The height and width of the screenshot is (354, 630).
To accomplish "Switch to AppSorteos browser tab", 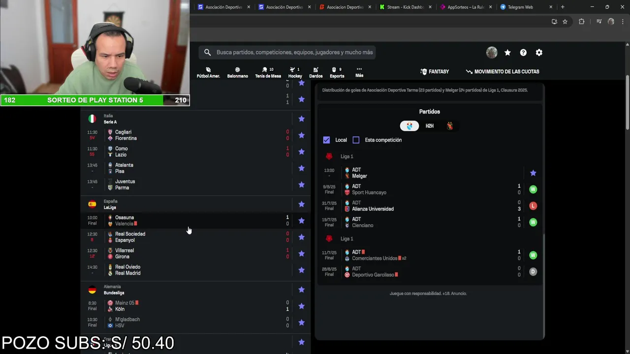I will (466, 7).
